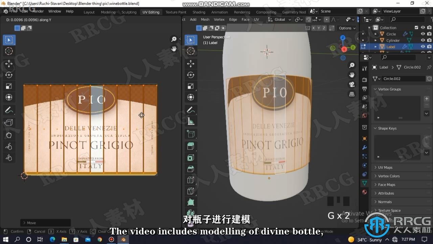
Task: Select the Loop Cut tool
Action: click(191, 180)
